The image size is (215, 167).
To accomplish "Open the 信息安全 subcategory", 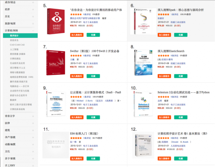I will (14, 40).
